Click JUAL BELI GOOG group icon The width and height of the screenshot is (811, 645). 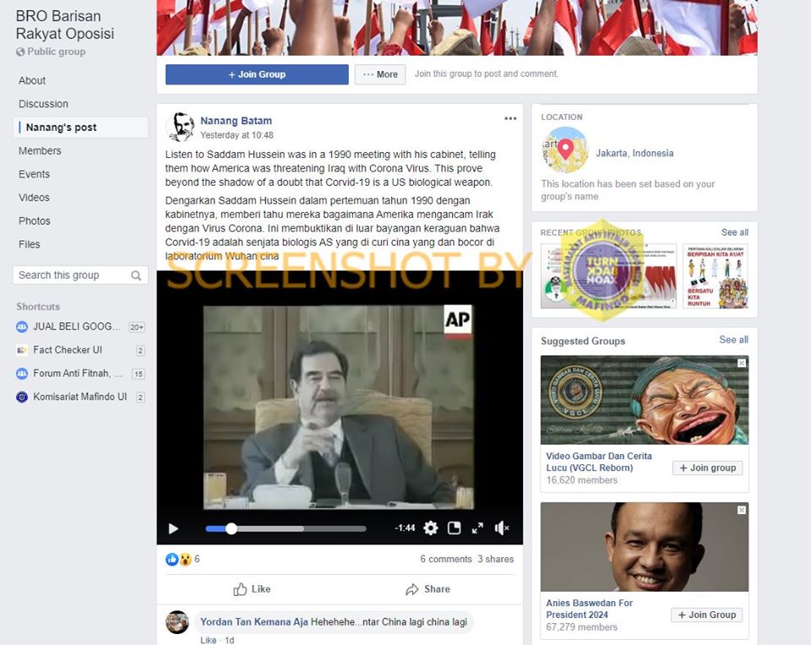[x=22, y=327]
